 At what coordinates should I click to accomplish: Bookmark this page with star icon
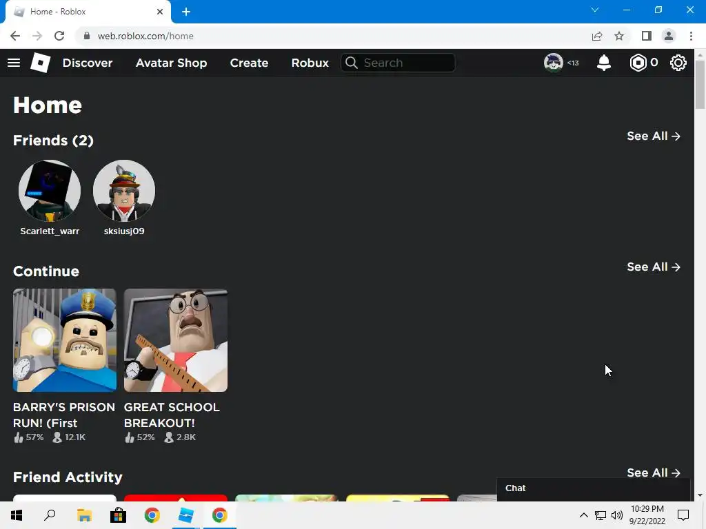pyautogui.click(x=619, y=36)
